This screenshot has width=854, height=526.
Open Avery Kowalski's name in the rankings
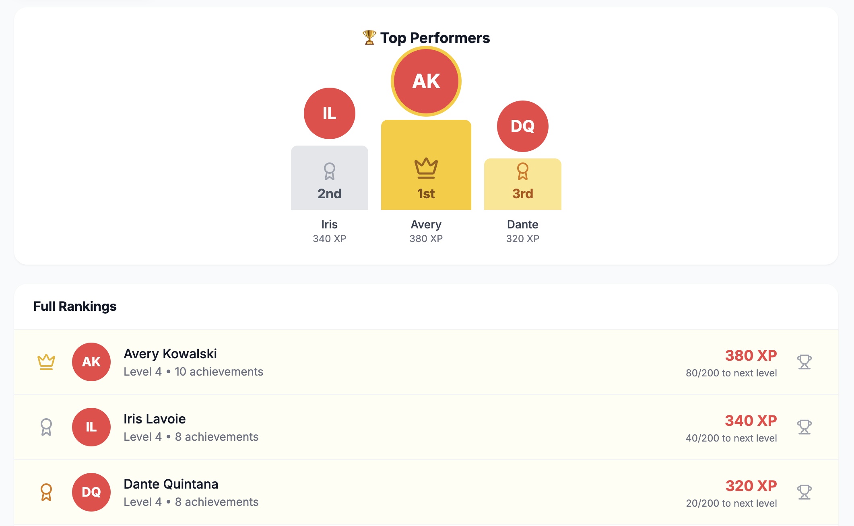pos(170,354)
